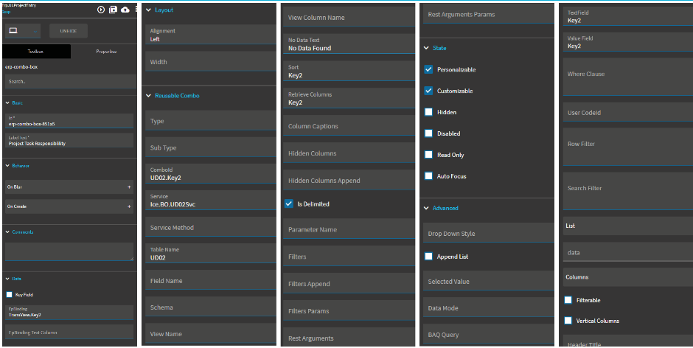Toggle the Read Only checkbox
Image resolution: width=693 pixels, height=348 pixels.
click(429, 155)
